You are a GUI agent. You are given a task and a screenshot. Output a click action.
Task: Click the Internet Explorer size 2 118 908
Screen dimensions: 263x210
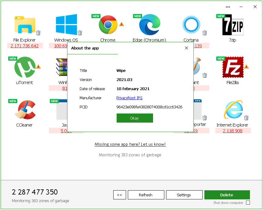(x=233, y=131)
